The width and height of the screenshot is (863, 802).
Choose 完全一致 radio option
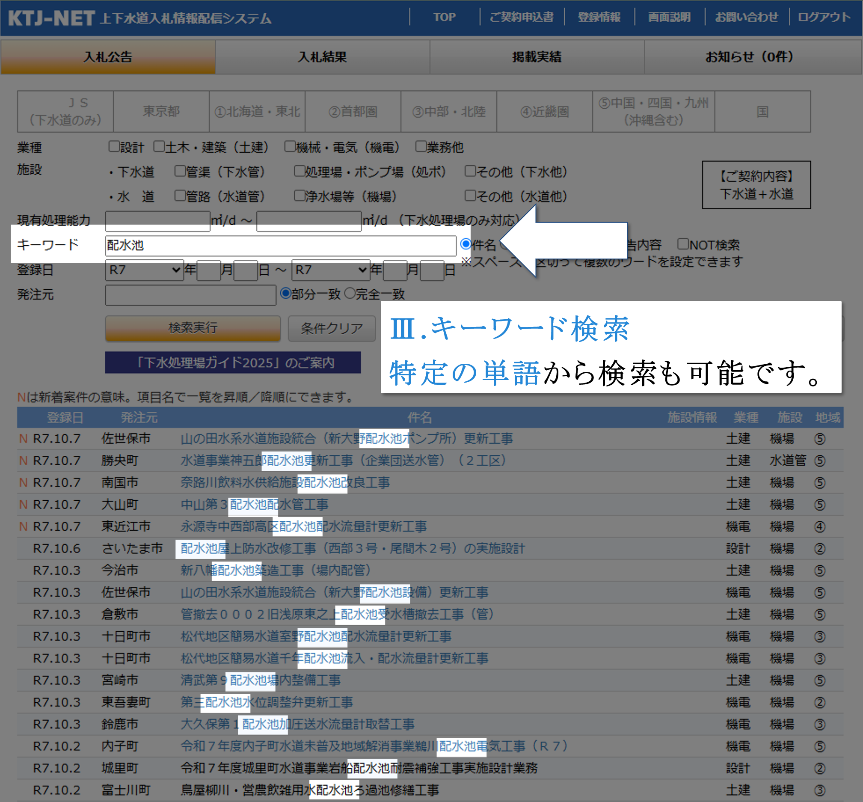coord(350,294)
